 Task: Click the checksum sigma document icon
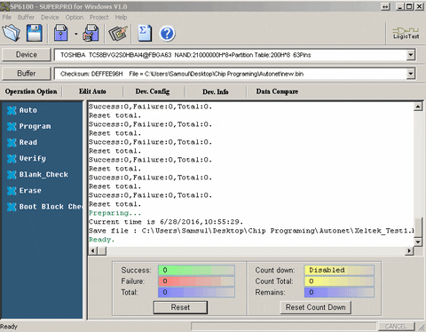click(145, 33)
